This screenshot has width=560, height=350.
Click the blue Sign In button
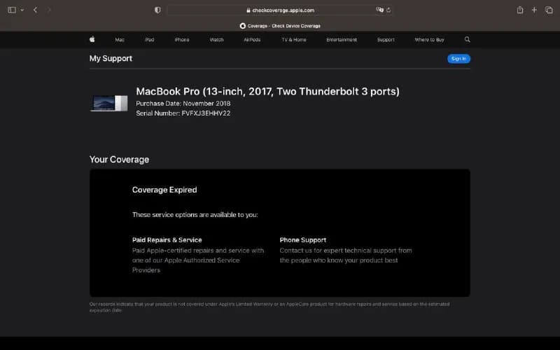458,59
